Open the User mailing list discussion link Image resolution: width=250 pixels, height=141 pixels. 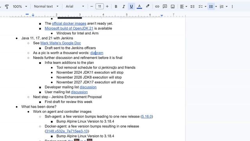[x=79, y=92]
